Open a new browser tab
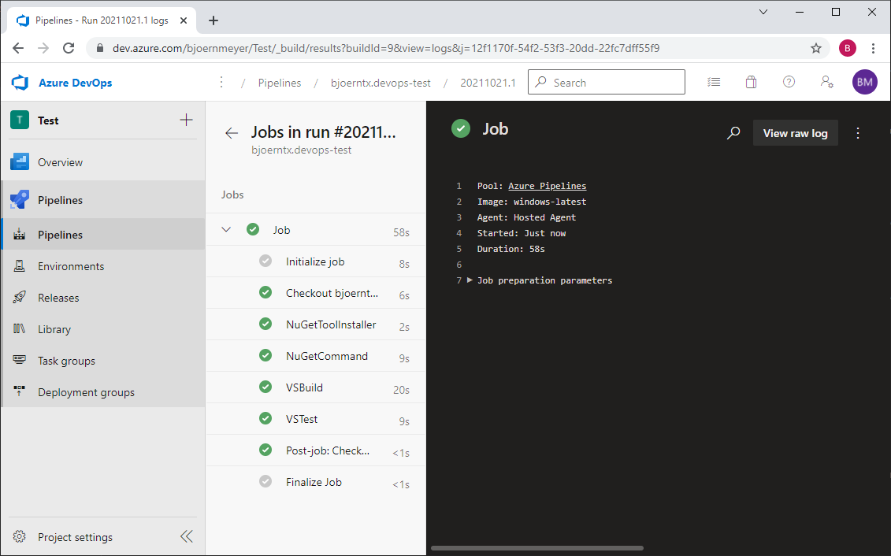This screenshot has width=891, height=556. click(213, 20)
